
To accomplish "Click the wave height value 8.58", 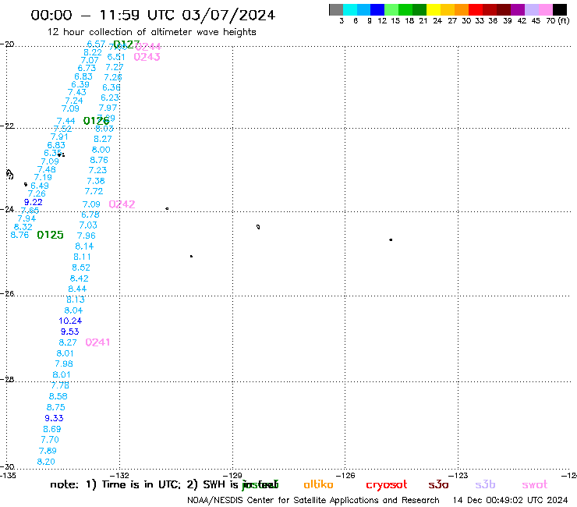I will (x=58, y=396).
